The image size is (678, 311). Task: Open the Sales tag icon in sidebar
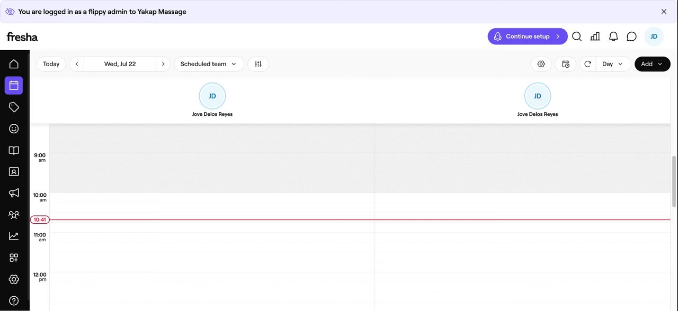(14, 107)
